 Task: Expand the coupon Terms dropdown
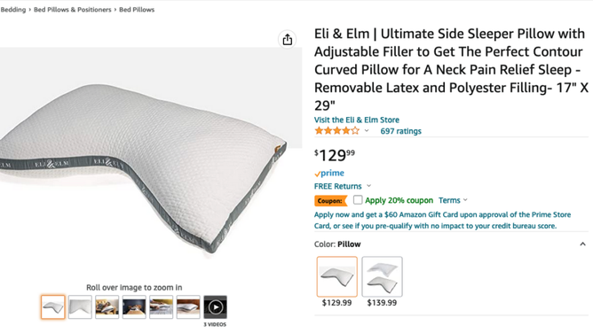pyautogui.click(x=453, y=200)
